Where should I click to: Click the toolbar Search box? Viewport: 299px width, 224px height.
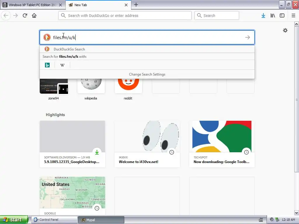[x=217, y=16]
